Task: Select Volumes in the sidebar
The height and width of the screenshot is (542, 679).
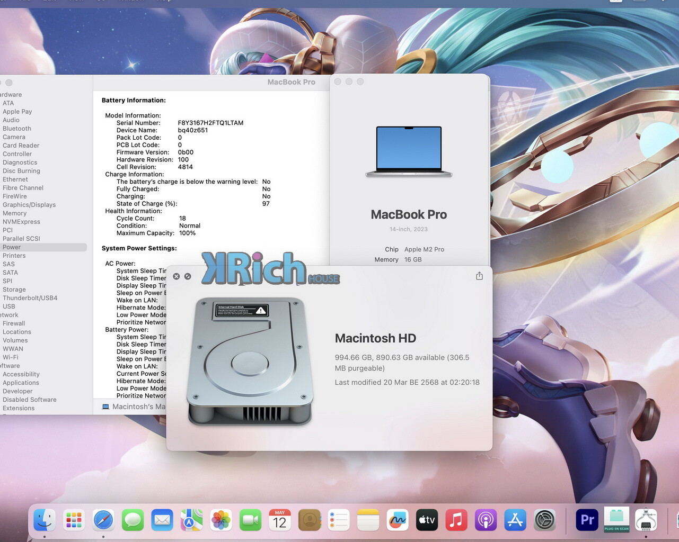Action: pyautogui.click(x=15, y=340)
